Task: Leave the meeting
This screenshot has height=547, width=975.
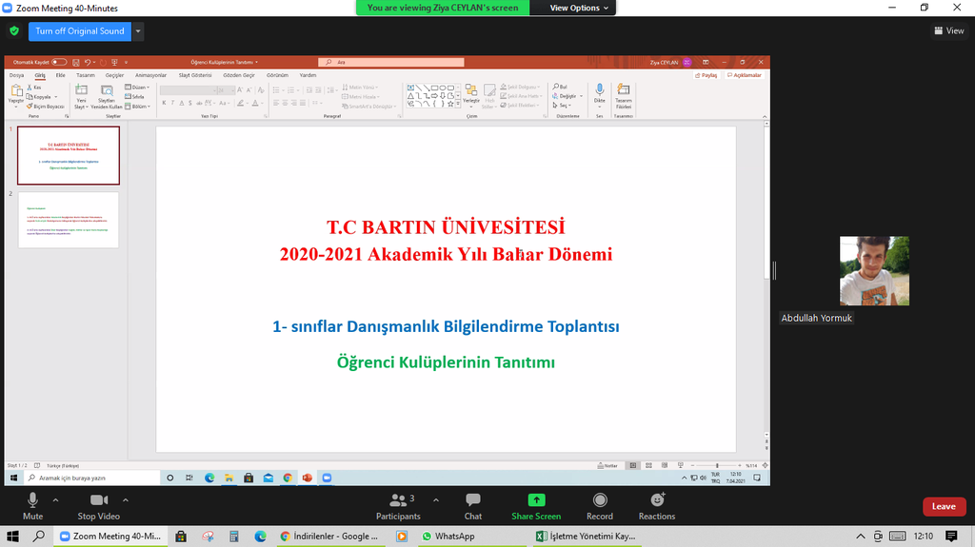Action: point(943,506)
